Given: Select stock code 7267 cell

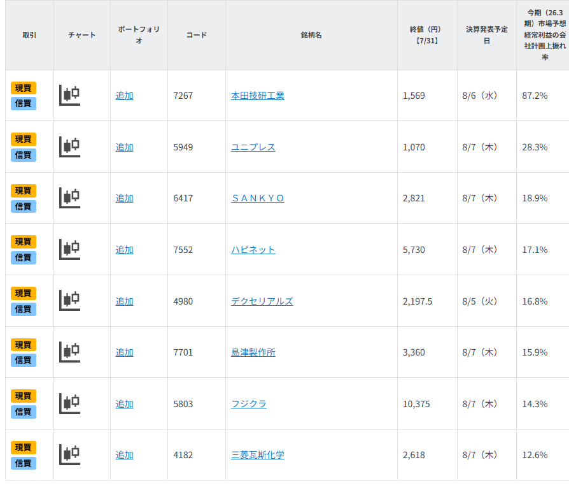Looking at the screenshot, I should [197, 96].
